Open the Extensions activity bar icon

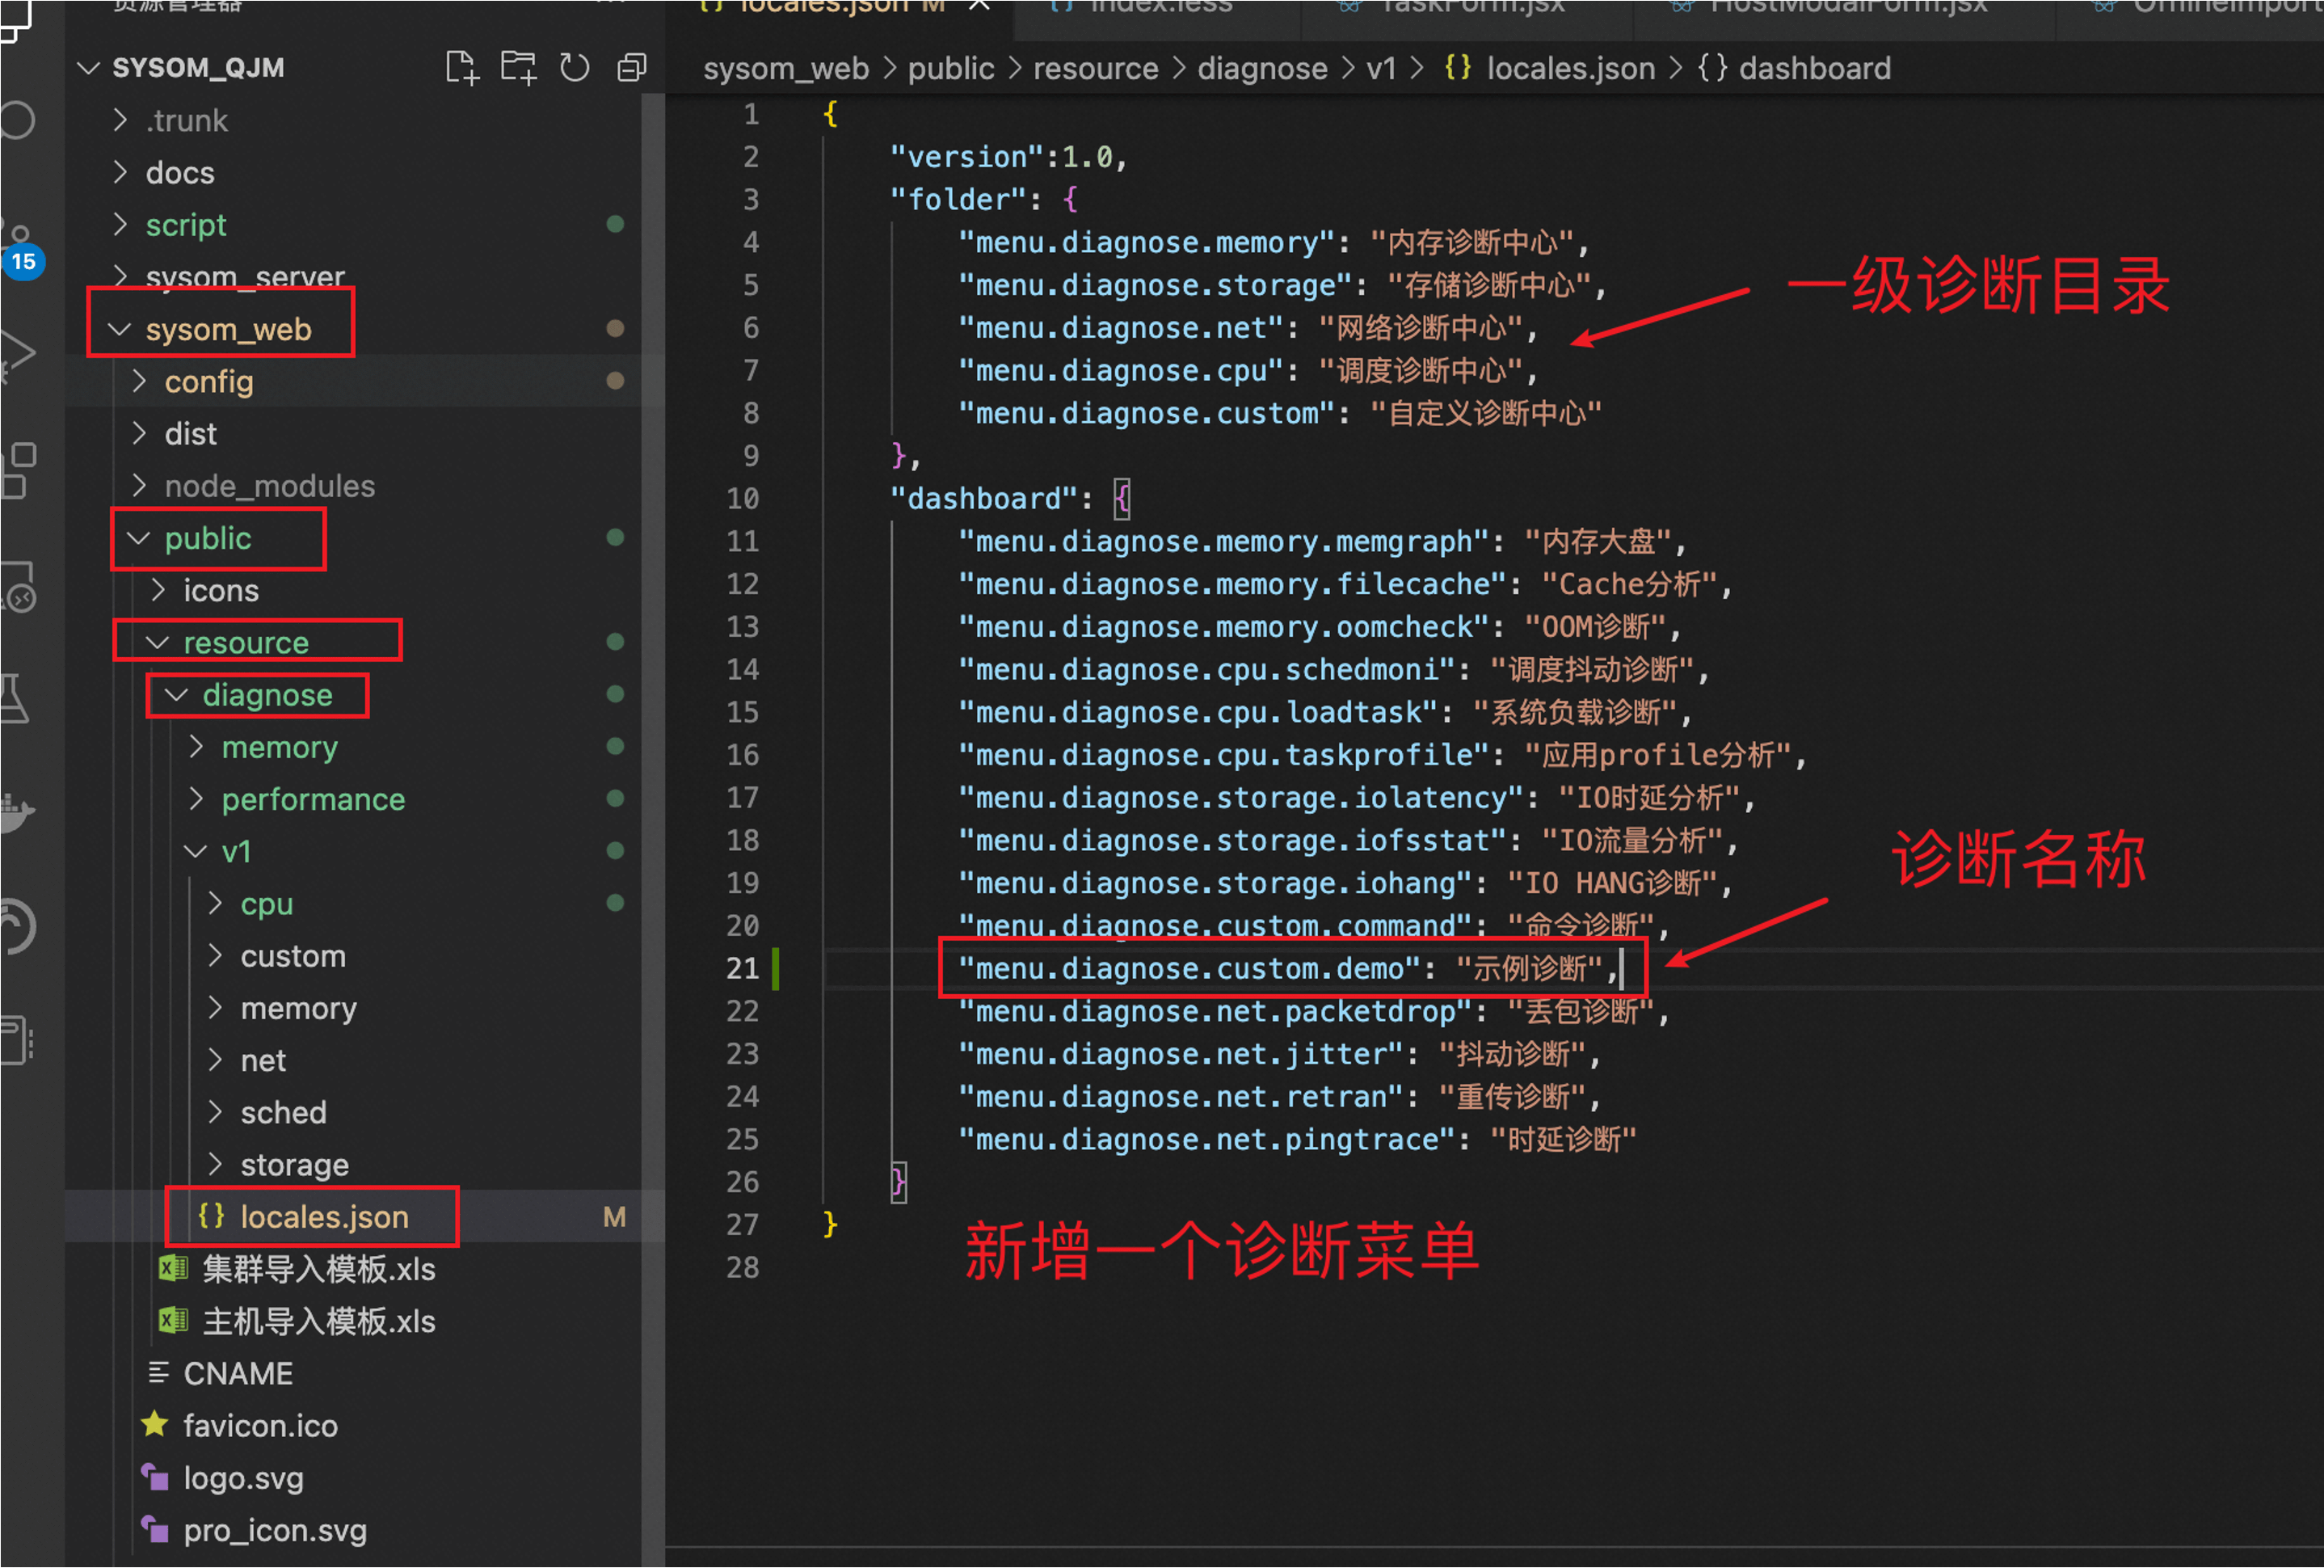pyautogui.click(x=19, y=470)
